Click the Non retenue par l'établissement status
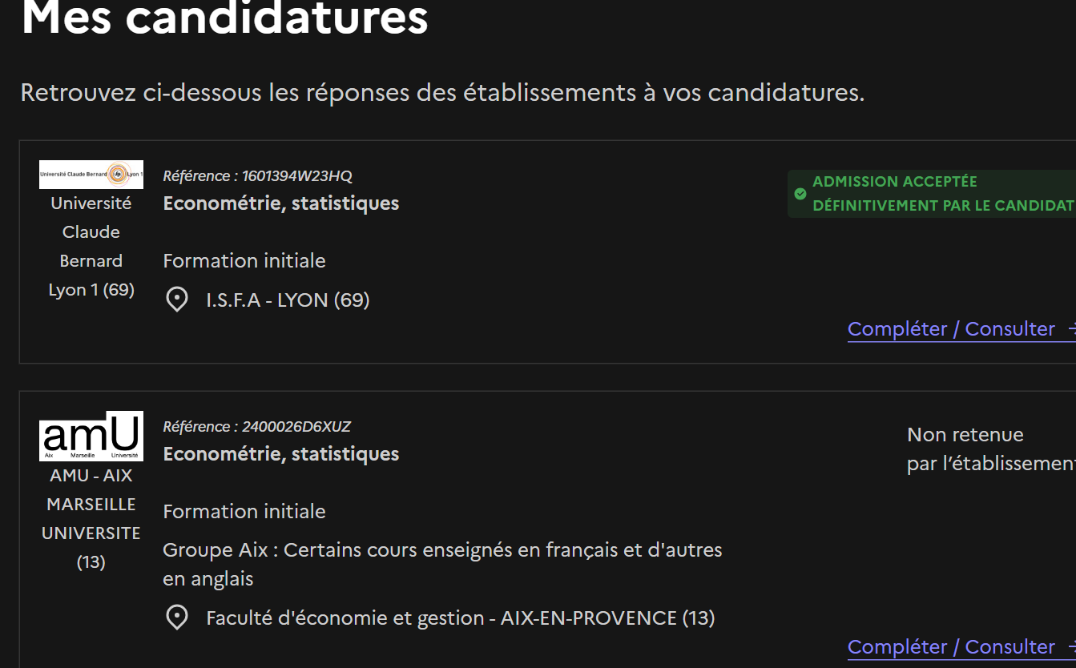Viewport: 1076px width, 668px height. (991, 449)
